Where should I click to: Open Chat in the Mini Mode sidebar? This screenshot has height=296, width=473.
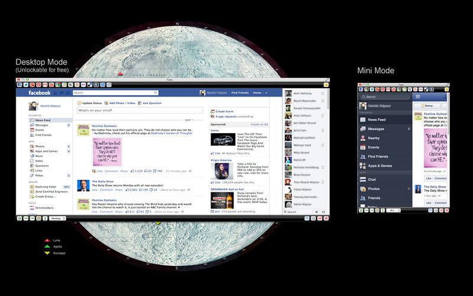click(x=372, y=179)
